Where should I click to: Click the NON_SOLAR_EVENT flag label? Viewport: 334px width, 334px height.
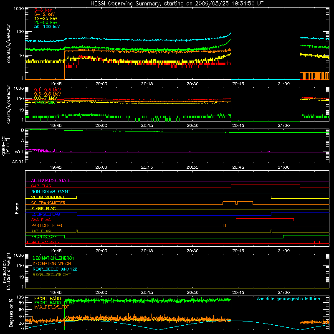[51, 192]
